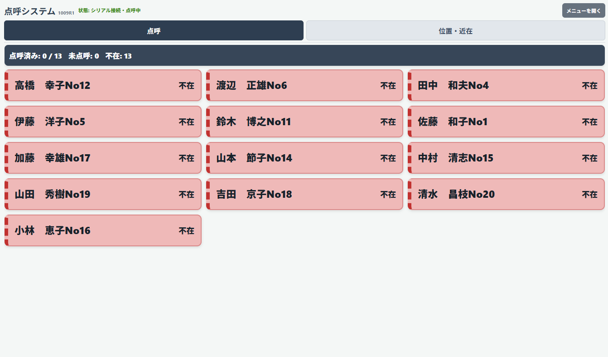Screen dimensions: 608x357
Task: Select the 小林 恵子No16 card
Action: 103,230
